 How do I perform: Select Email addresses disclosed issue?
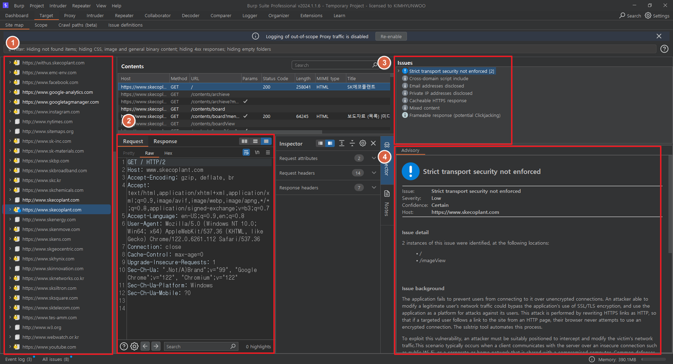coord(436,86)
